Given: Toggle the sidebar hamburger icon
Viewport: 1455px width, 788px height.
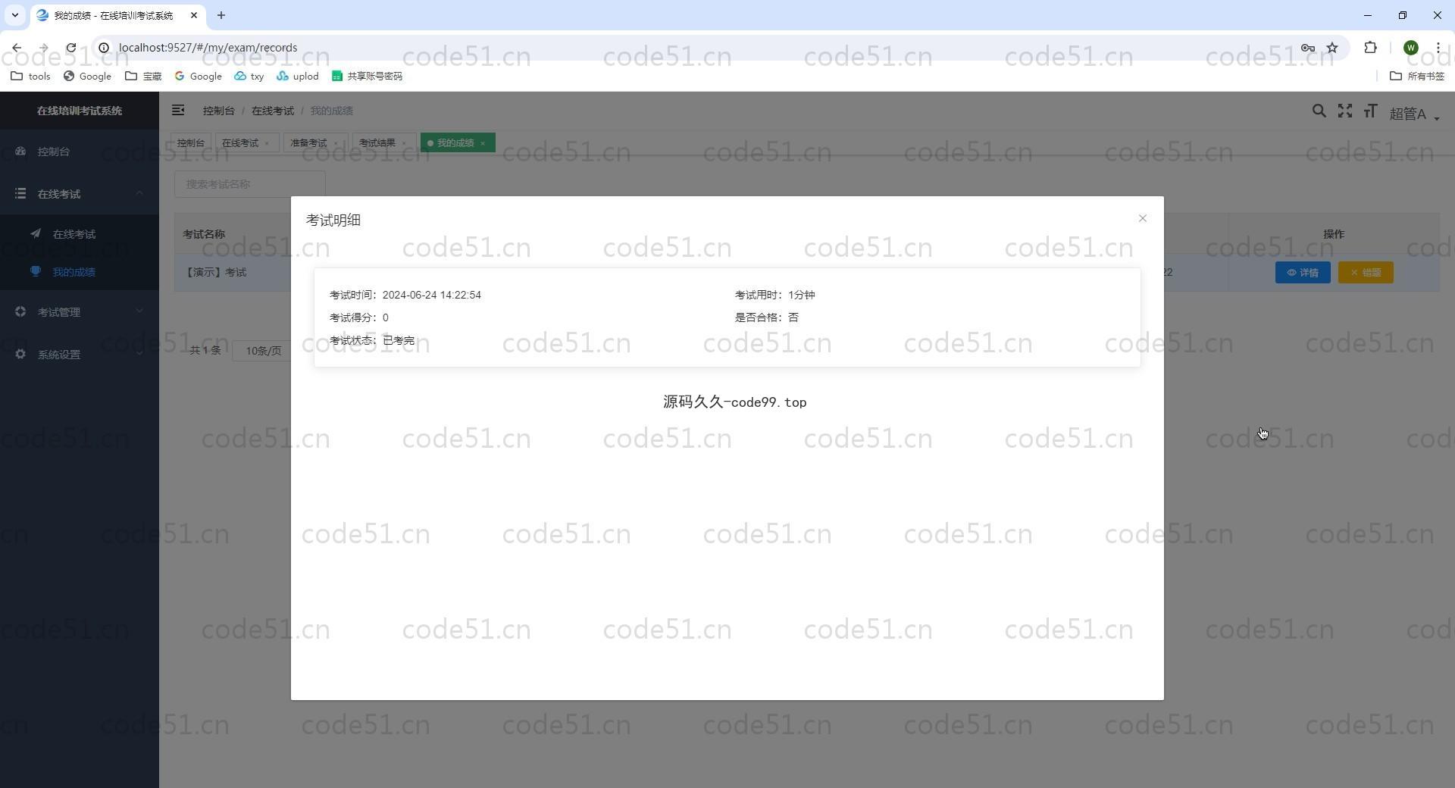Looking at the screenshot, I should [x=178, y=111].
